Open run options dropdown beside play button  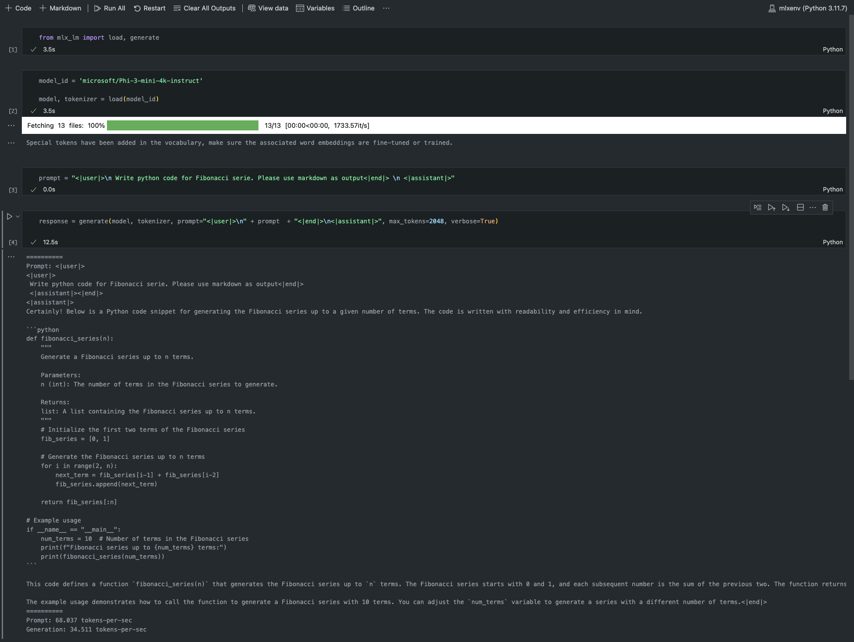click(x=18, y=216)
